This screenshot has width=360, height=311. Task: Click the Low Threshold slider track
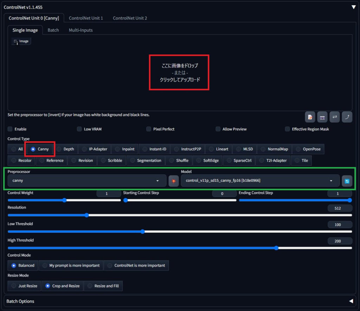(211, 232)
